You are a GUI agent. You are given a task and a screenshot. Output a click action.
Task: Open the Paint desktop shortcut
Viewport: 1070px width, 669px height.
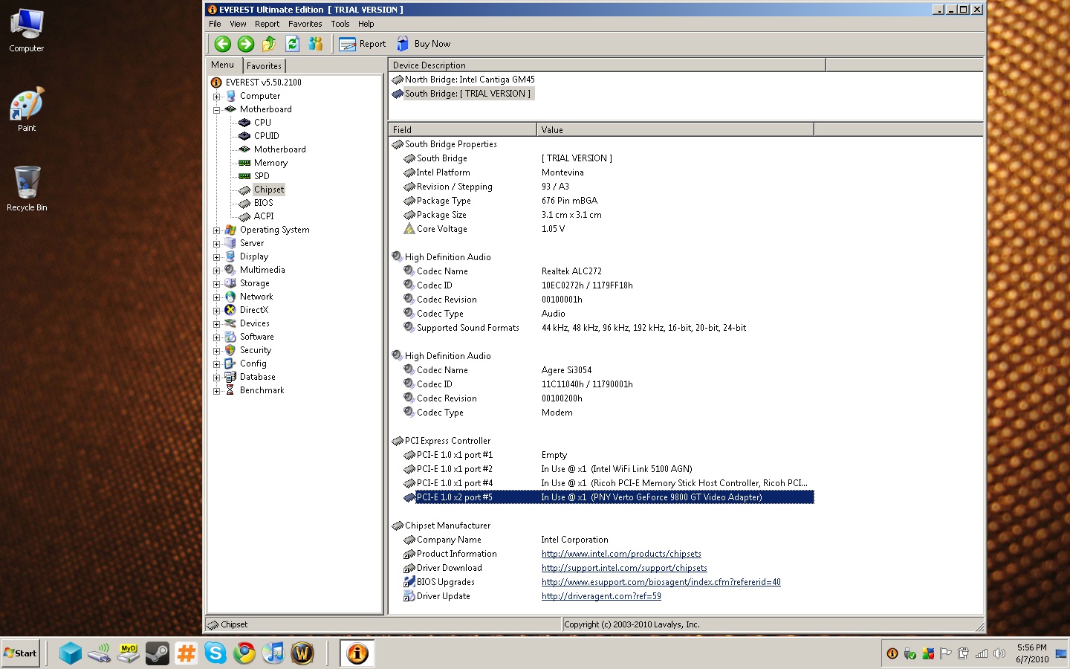(27, 110)
